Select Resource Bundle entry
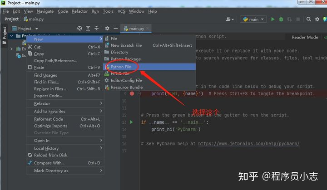Screen dimensions: 327x190 coord(149,88)
